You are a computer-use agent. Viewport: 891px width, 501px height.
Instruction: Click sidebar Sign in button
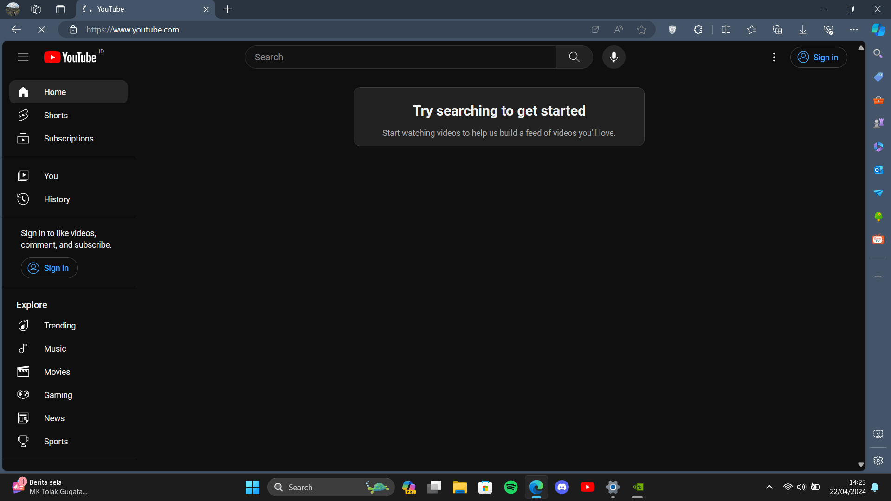[49, 268]
